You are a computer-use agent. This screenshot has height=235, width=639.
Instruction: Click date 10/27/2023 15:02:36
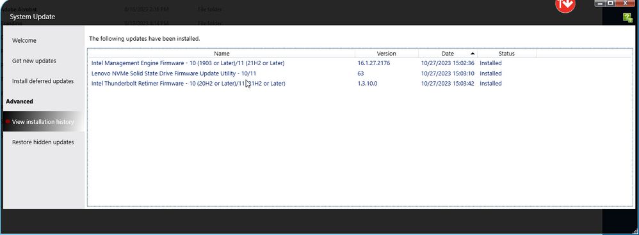click(448, 63)
